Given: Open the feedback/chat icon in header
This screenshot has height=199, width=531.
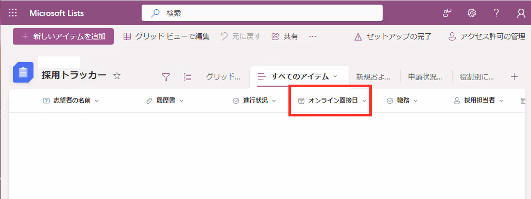Looking at the screenshot, I should point(448,13).
